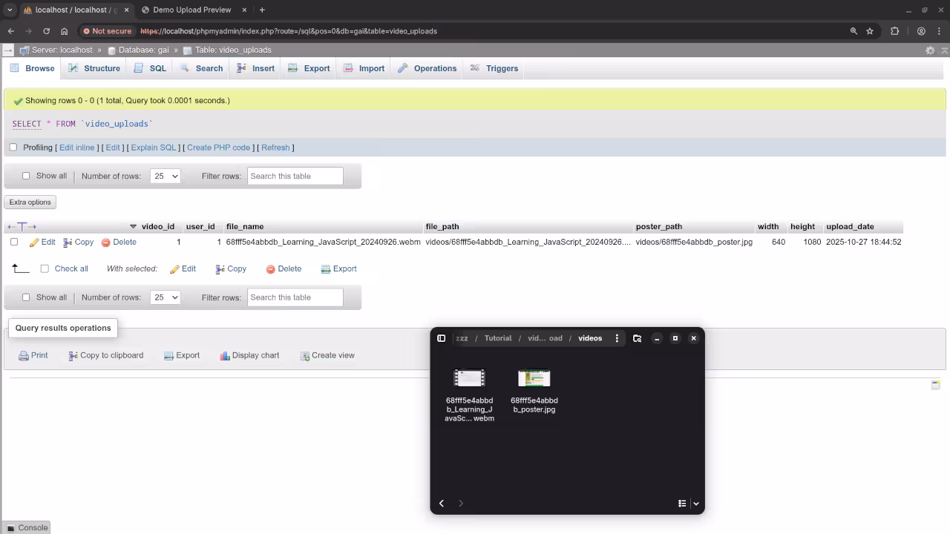This screenshot has height=534, width=950.
Task: Toggle the file manager sidebar panel icon
Action: point(442,337)
